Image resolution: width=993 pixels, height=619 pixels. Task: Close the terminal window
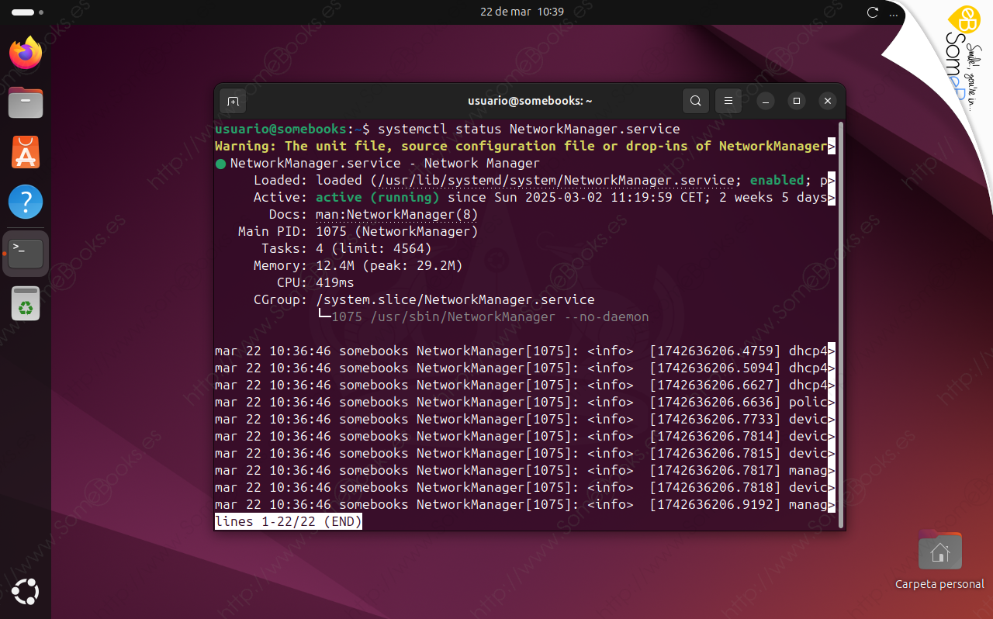[828, 101]
